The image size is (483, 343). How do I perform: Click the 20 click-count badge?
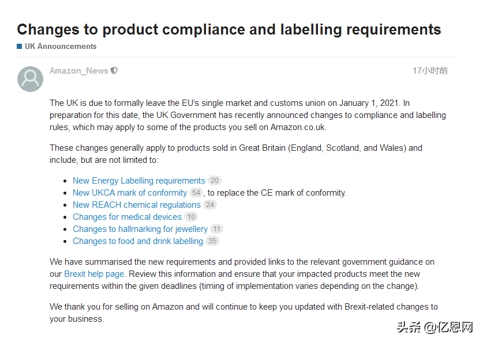215,181
